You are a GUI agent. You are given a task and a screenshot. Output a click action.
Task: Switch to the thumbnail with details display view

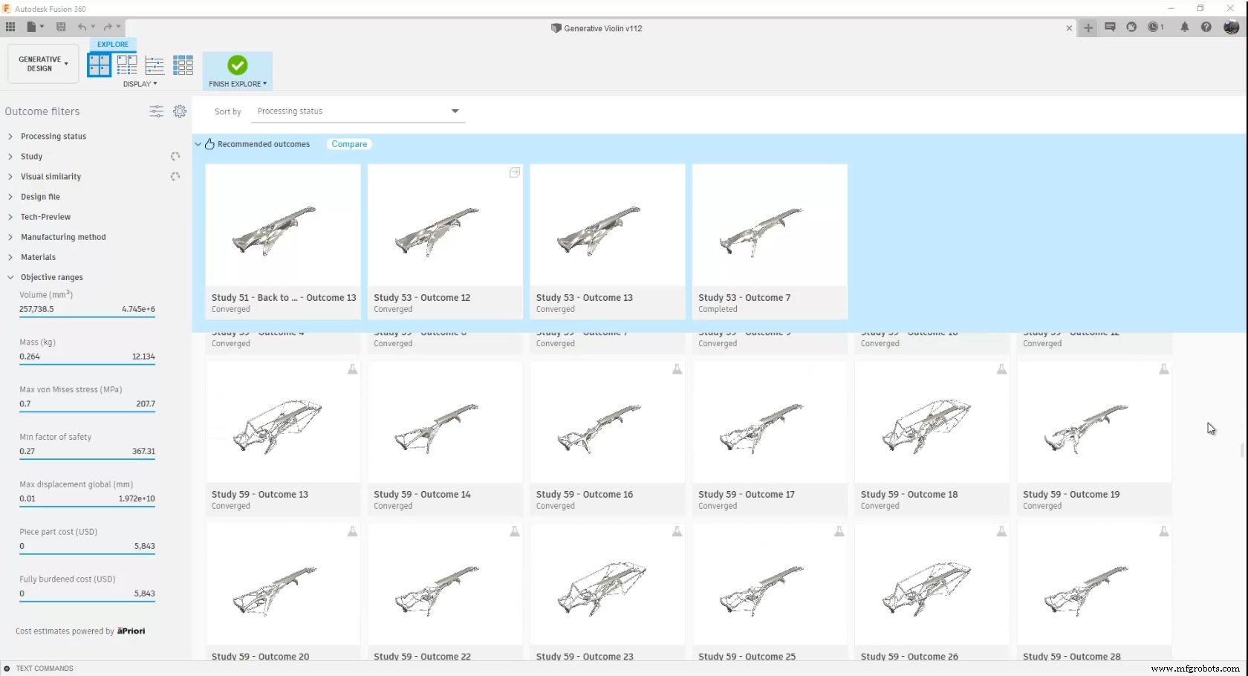pyautogui.click(x=126, y=65)
